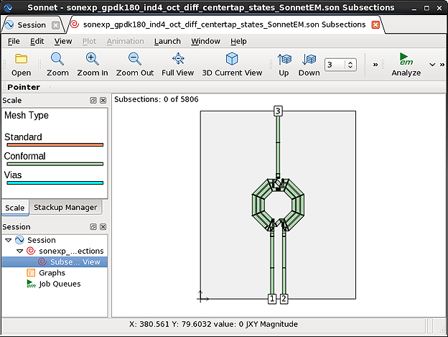
Task: Open the dropdown arrow next to Analyze
Action: (432, 65)
